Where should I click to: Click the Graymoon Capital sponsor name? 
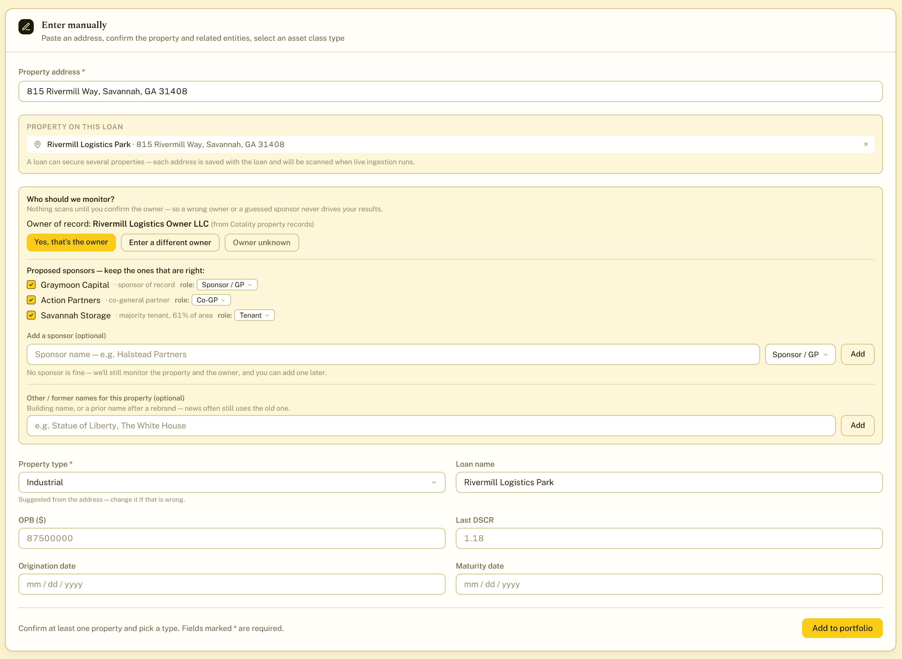[x=75, y=285]
